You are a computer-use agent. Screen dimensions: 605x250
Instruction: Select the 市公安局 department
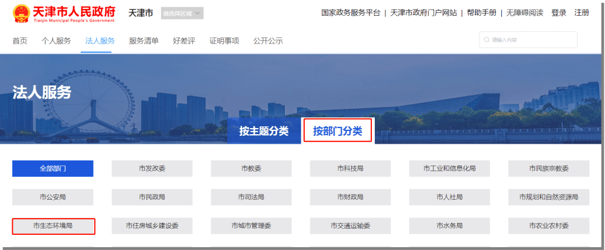click(x=53, y=197)
